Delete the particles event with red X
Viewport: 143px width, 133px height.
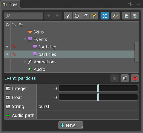click(135, 78)
